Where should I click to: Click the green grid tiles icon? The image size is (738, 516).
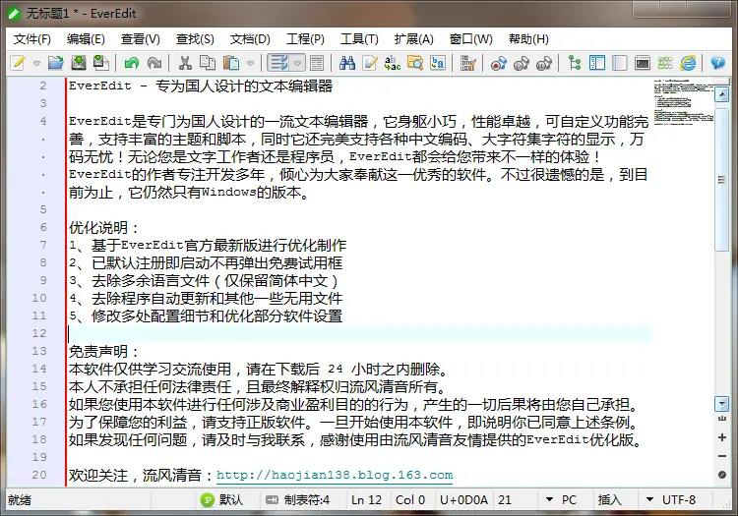665,63
